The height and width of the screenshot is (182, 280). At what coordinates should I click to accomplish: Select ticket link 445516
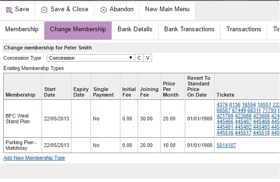[x=225, y=133]
